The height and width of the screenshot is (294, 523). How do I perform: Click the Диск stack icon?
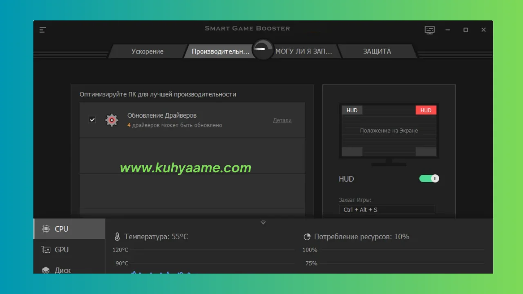(x=46, y=270)
